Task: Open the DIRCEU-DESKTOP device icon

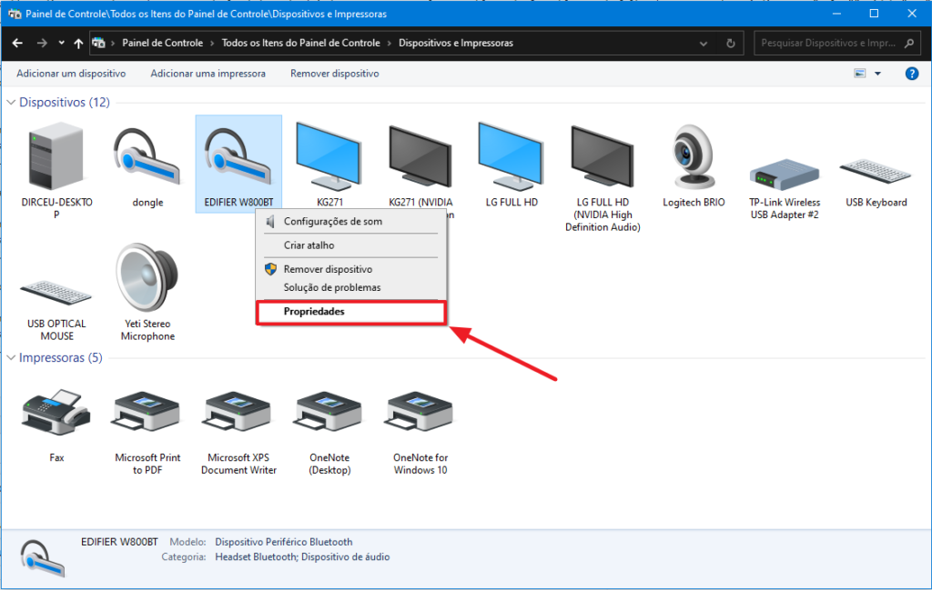Action: [56, 156]
